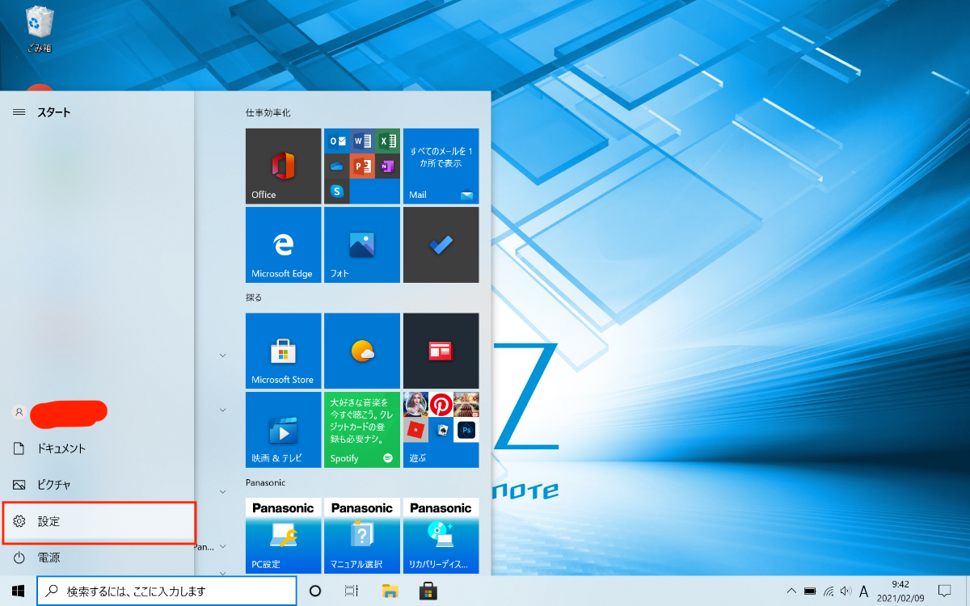970x606 pixels.
Task: Select the ごみ箱 Recycle Bin desktop icon
Action: pos(39,29)
